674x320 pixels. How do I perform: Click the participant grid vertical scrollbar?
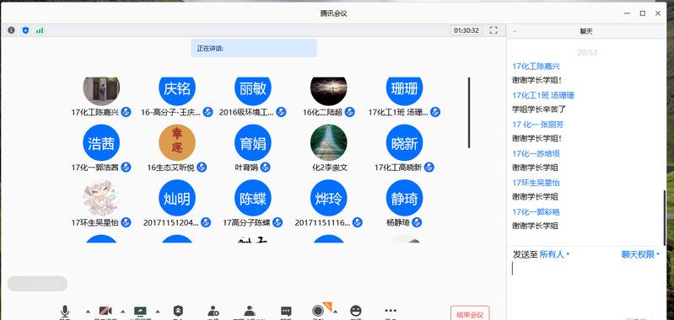468,113
